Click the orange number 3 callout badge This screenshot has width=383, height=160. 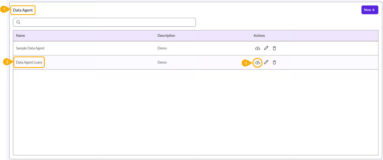coord(246,63)
